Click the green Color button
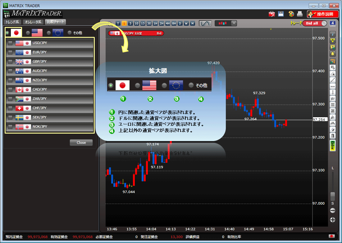Screen dimensions: 342x243 (x=332, y=146)
